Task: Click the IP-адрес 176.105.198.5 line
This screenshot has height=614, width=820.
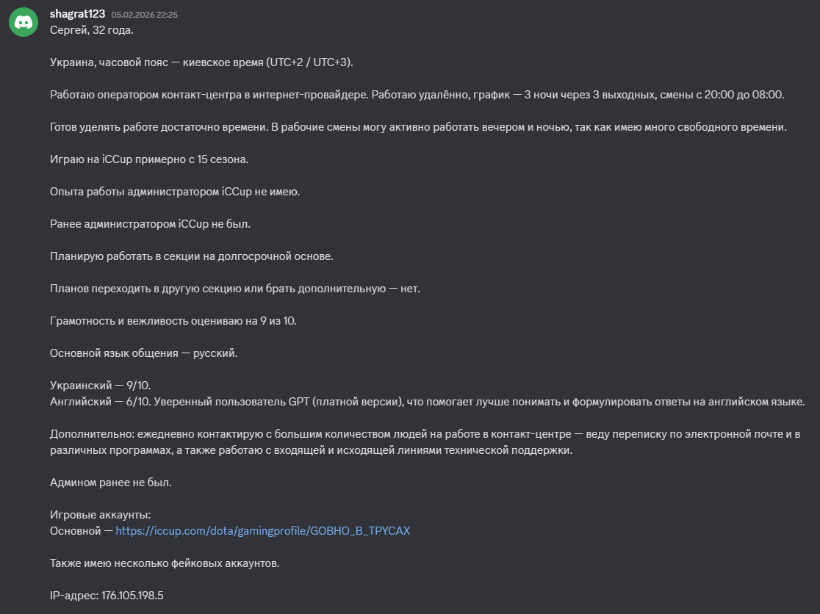Action: pyautogui.click(x=107, y=596)
